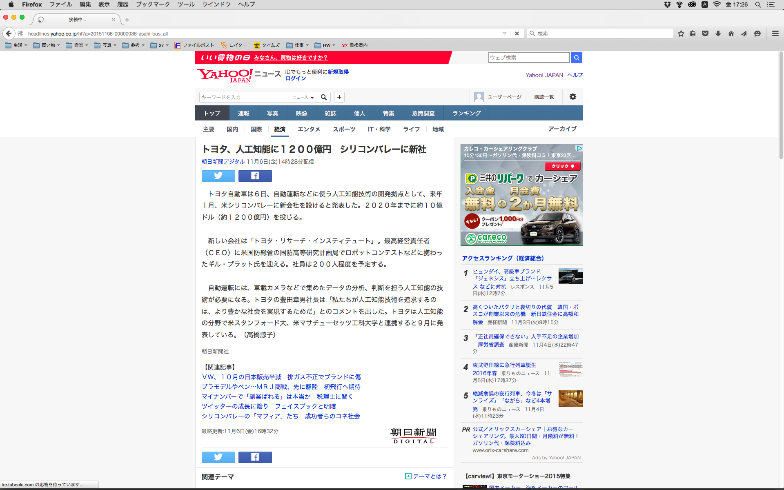Stop page loading with the X button
Image resolution: width=784 pixels, height=490 pixels.
pos(517,33)
